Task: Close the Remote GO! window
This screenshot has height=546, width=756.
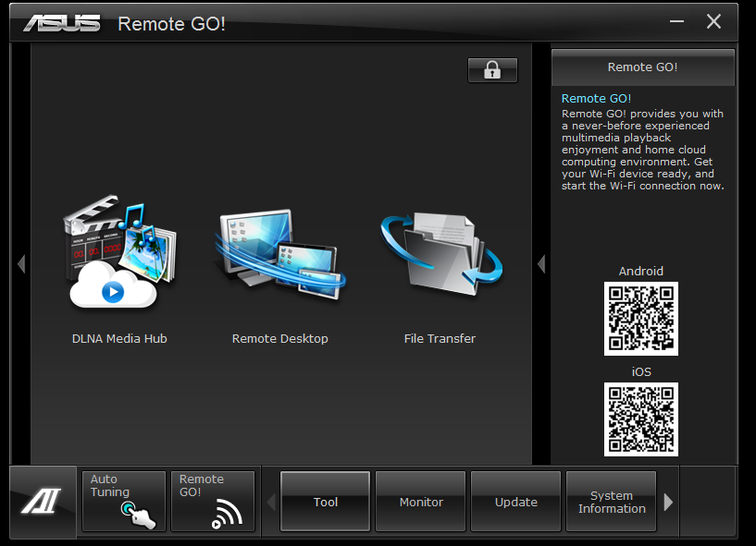Action: click(x=713, y=21)
